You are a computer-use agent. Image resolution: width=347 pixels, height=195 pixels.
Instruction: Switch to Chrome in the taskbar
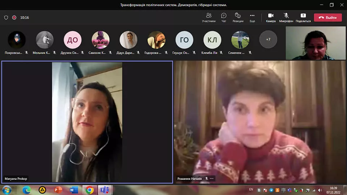tap(90, 190)
